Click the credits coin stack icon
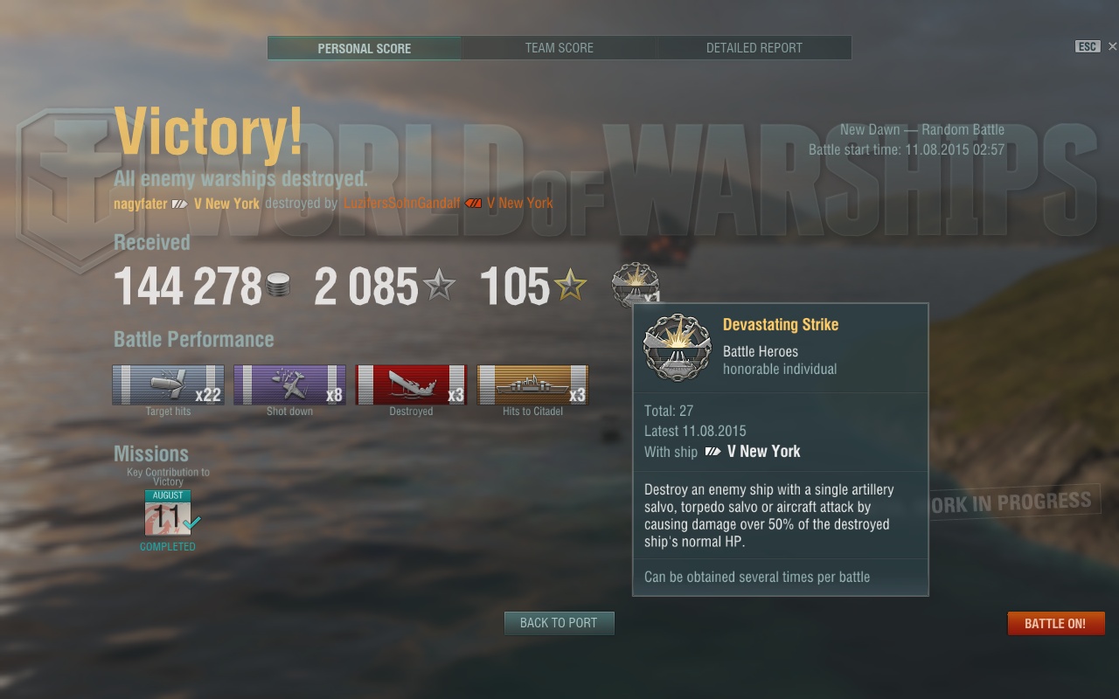The width and height of the screenshot is (1119, 699). coord(278,286)
